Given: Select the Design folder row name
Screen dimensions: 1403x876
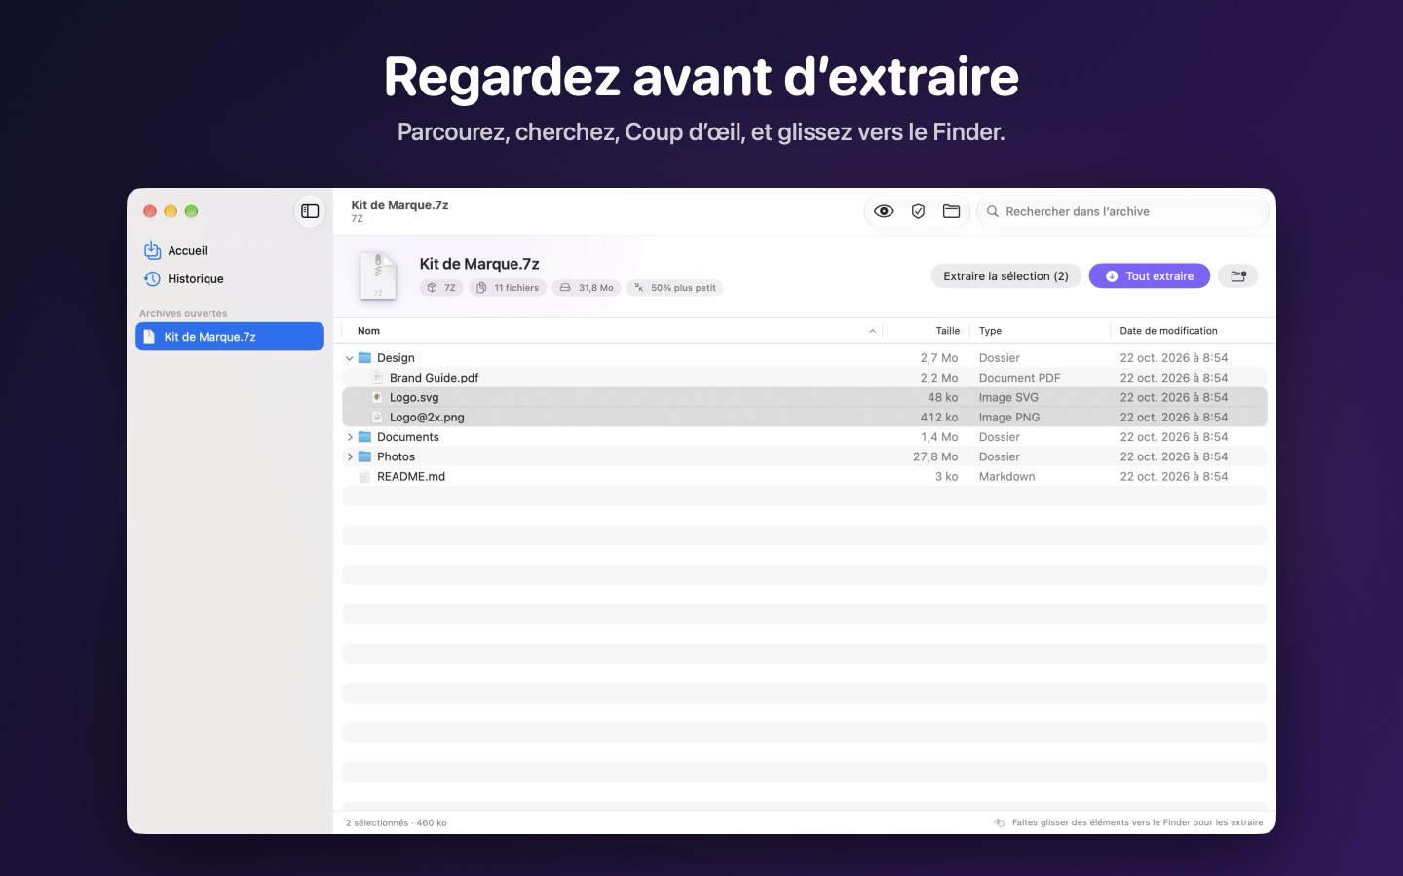Looking at the screenshot, I should coord(396,358).
